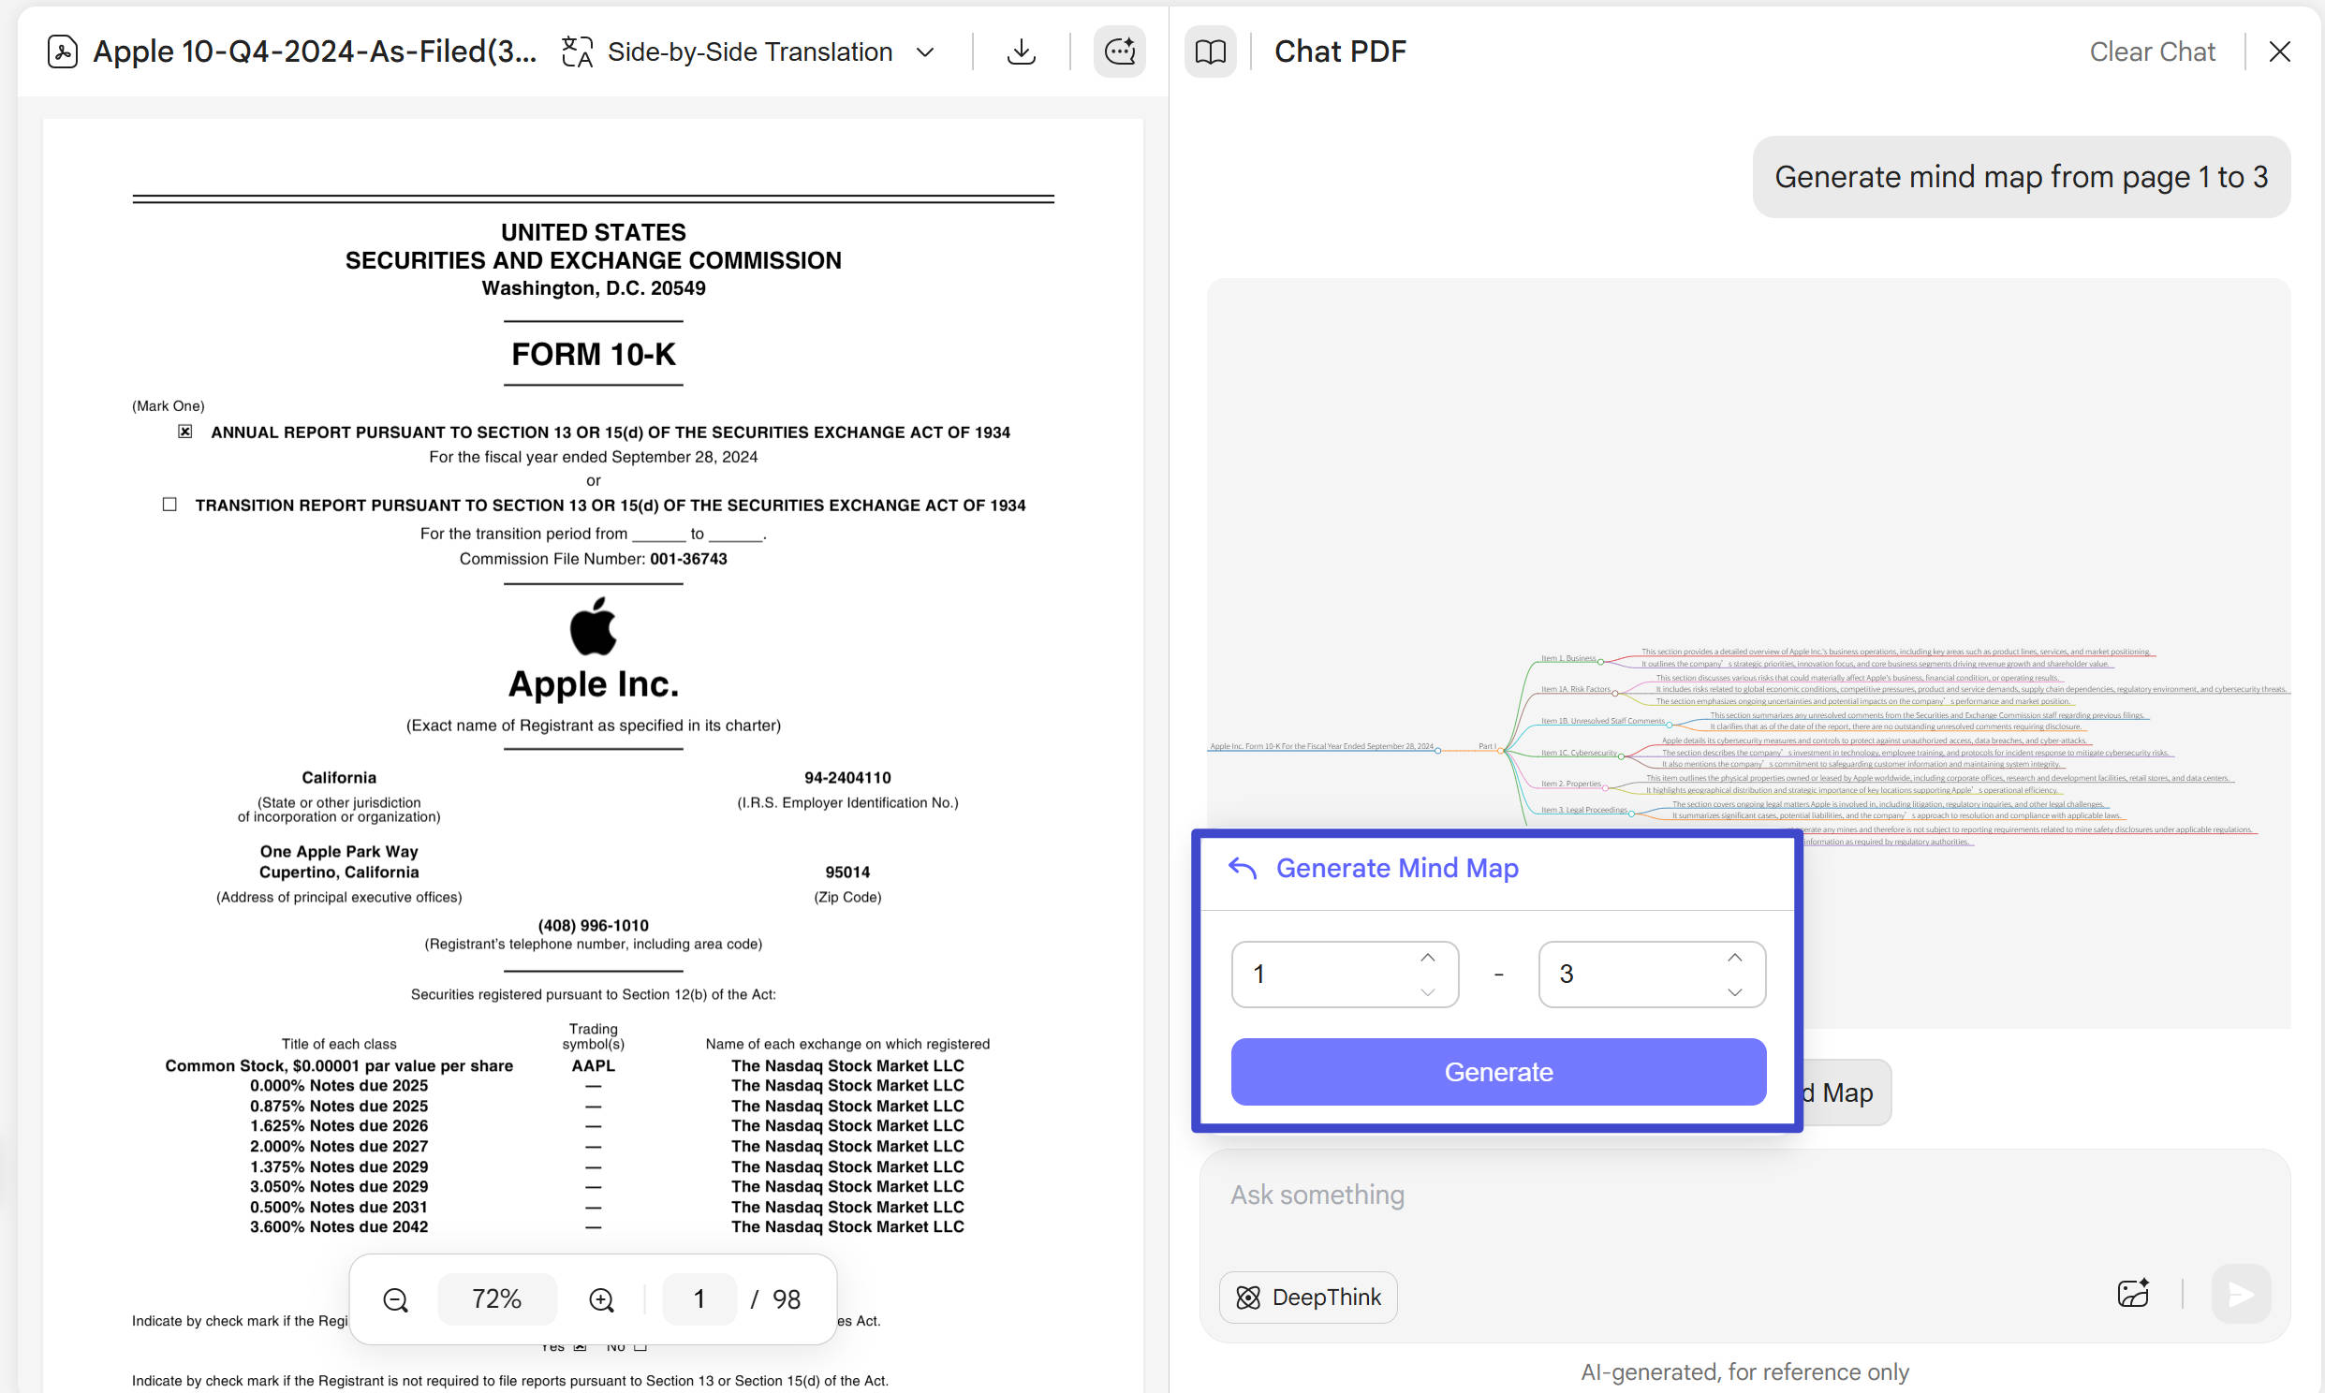The image size is (2325, 1393).
Task: Zoom out the PDF view
Action: click(395, 1299)
